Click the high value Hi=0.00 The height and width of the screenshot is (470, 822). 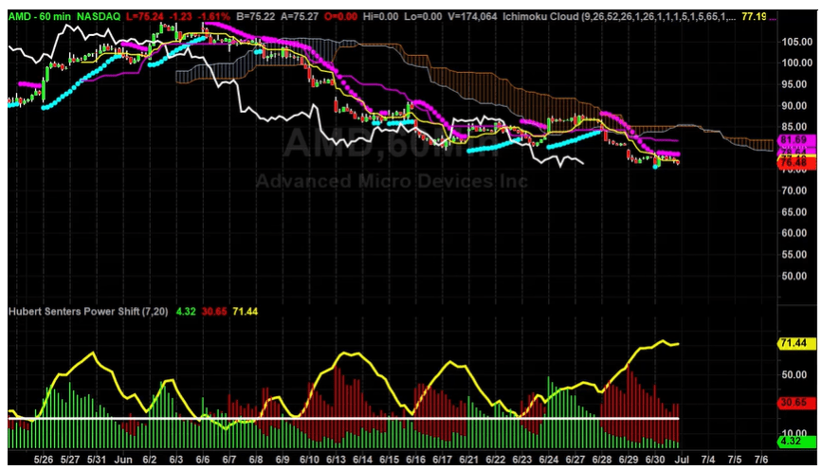click(x=380, y=17)
